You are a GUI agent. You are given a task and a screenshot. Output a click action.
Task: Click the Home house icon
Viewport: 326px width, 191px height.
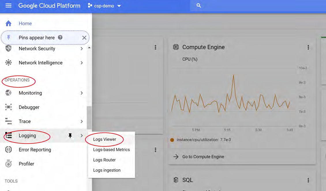9,23
